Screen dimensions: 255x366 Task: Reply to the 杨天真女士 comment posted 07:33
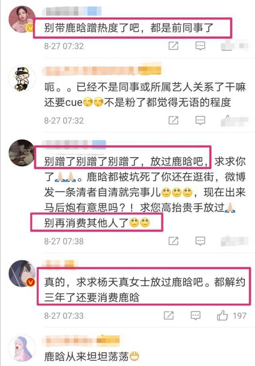[x=196, y=316]
